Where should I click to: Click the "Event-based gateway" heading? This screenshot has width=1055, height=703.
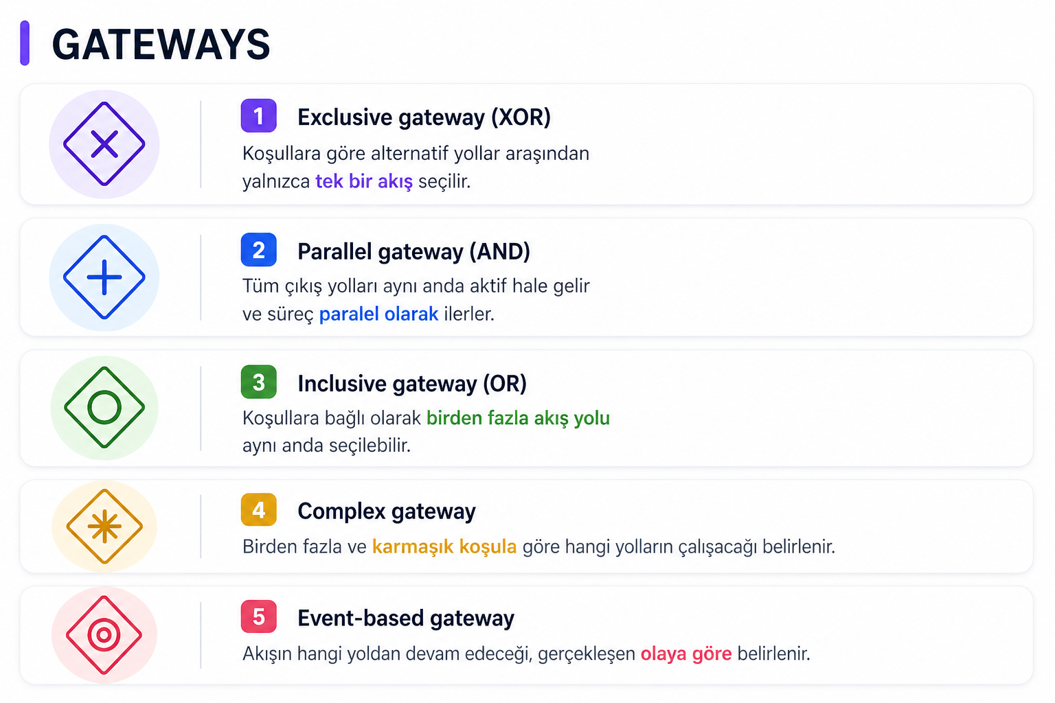pos(405,618)
